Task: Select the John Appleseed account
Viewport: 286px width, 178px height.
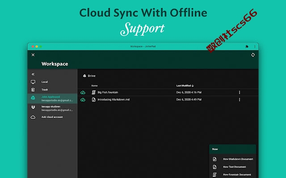Action: [53, 99]
